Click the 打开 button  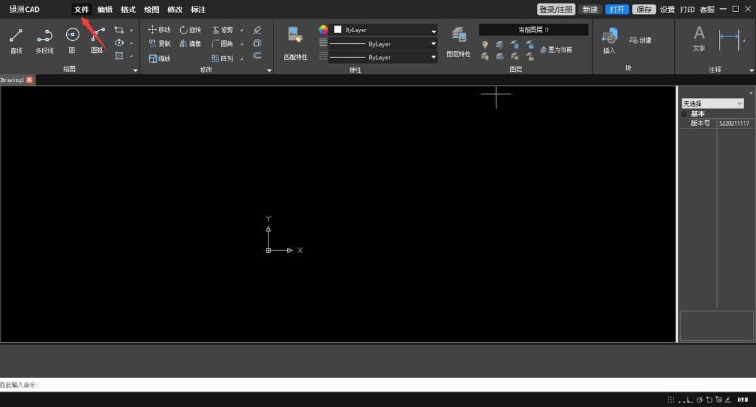click(617, 9)
